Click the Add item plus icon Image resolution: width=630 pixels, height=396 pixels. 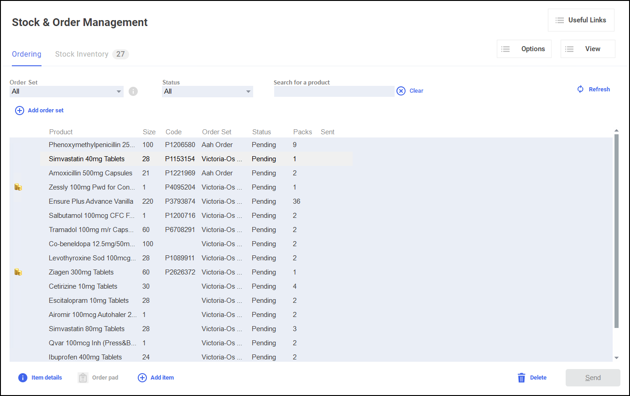pos(142,378)
